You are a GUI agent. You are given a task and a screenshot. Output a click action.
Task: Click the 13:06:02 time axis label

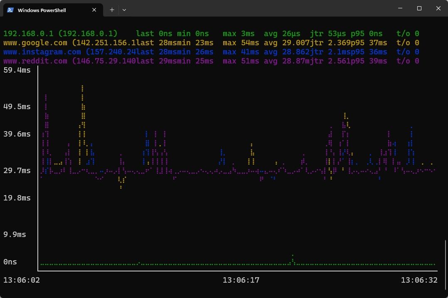[x=22, y=280]
